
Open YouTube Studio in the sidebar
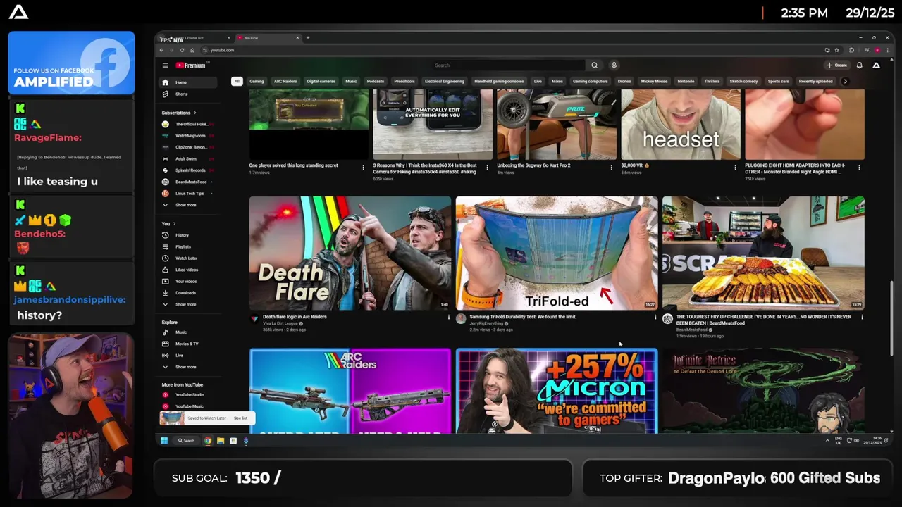pos(188,395)
